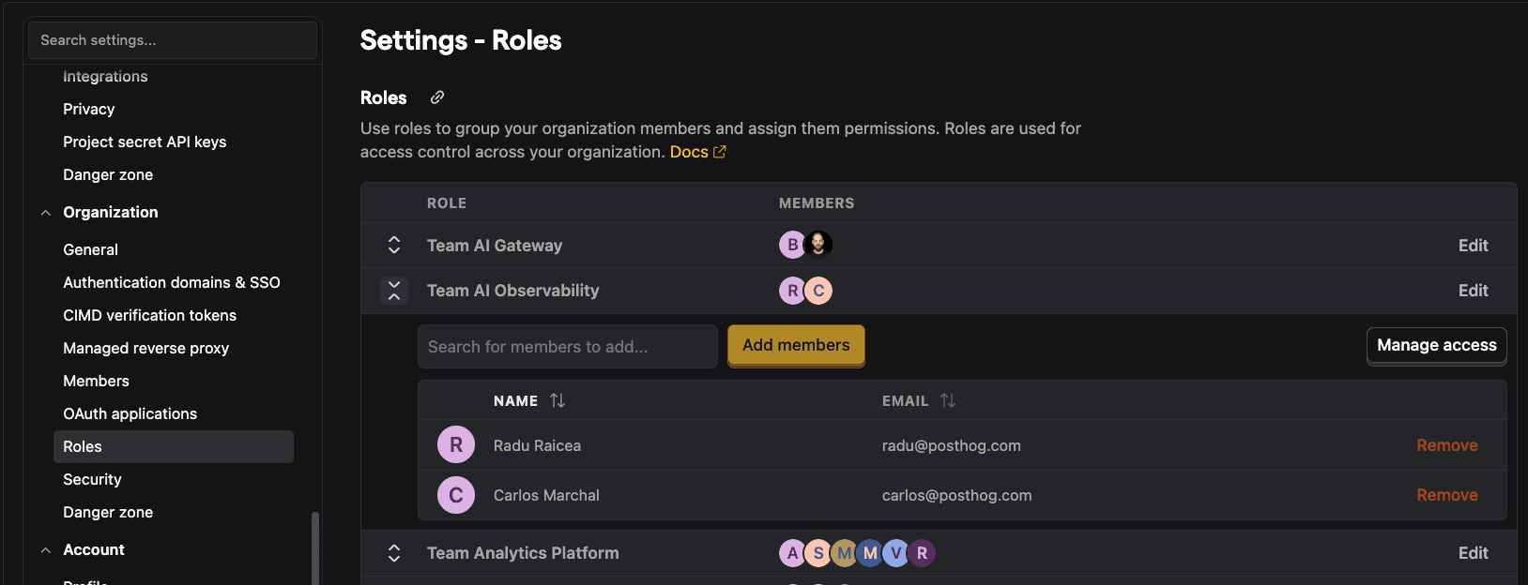Click the A avatar in Team Analytics Platform

tap(792, 553)
